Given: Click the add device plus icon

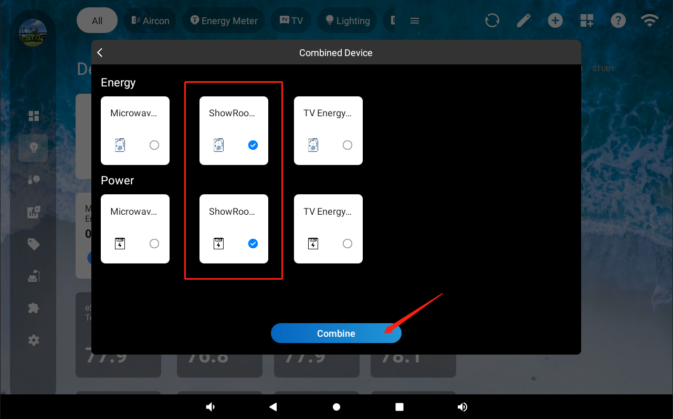Looking at the screenshot, I should click(x=555, y=20).
